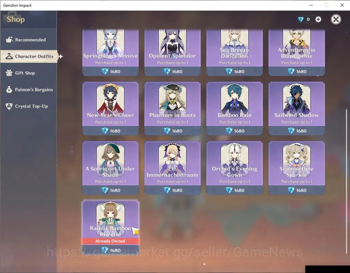Select Adventures in Blazing Hue outfit portrait
Screen dimensions: 350x273
click(x=297, y=43)
